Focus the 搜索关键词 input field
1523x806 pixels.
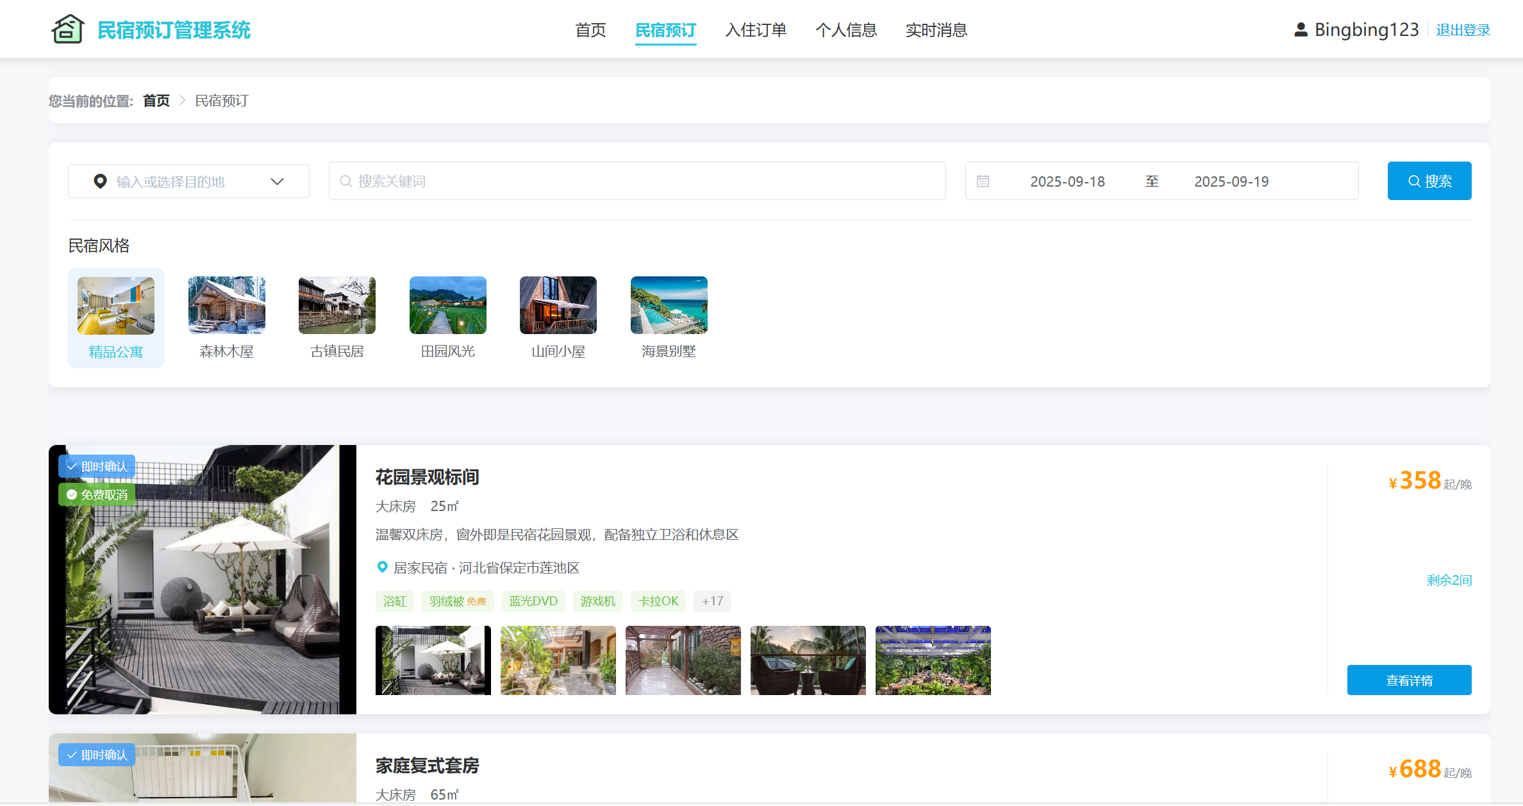tap(637, 181)
